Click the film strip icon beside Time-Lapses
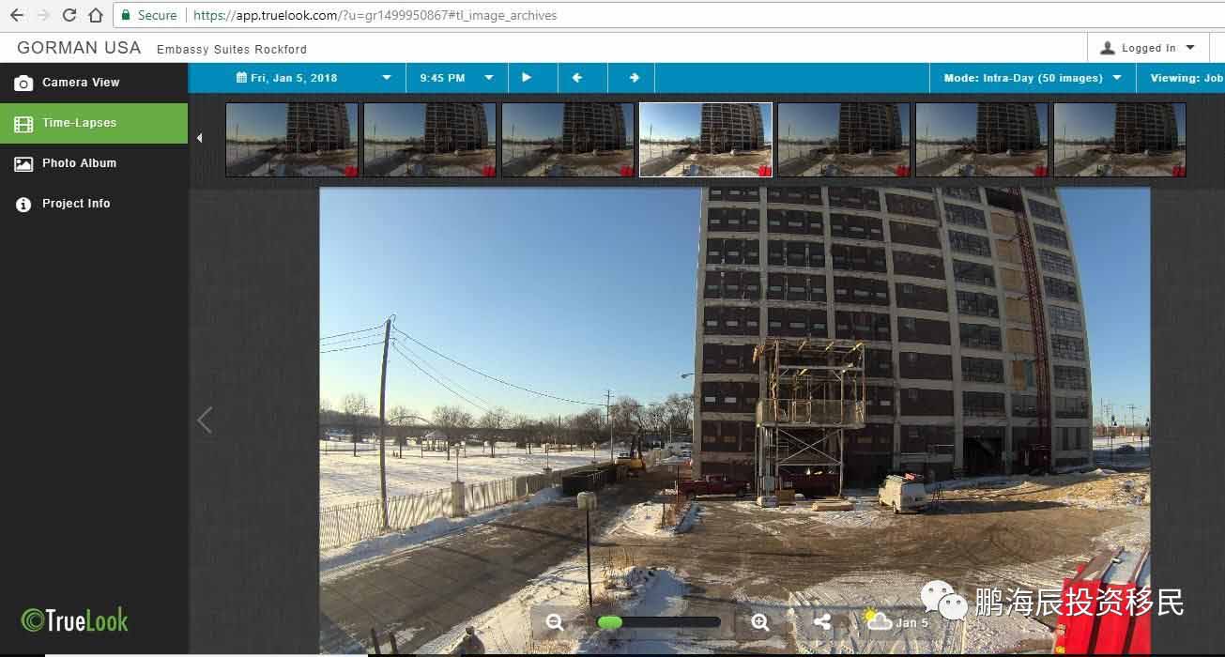The image size is (1225, 657). 23,124
